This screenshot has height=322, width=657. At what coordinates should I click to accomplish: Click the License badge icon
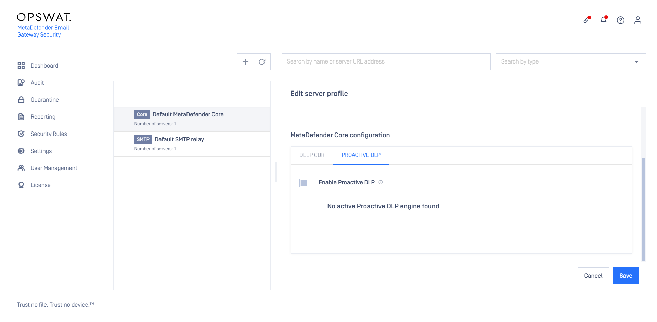point(21,185)
